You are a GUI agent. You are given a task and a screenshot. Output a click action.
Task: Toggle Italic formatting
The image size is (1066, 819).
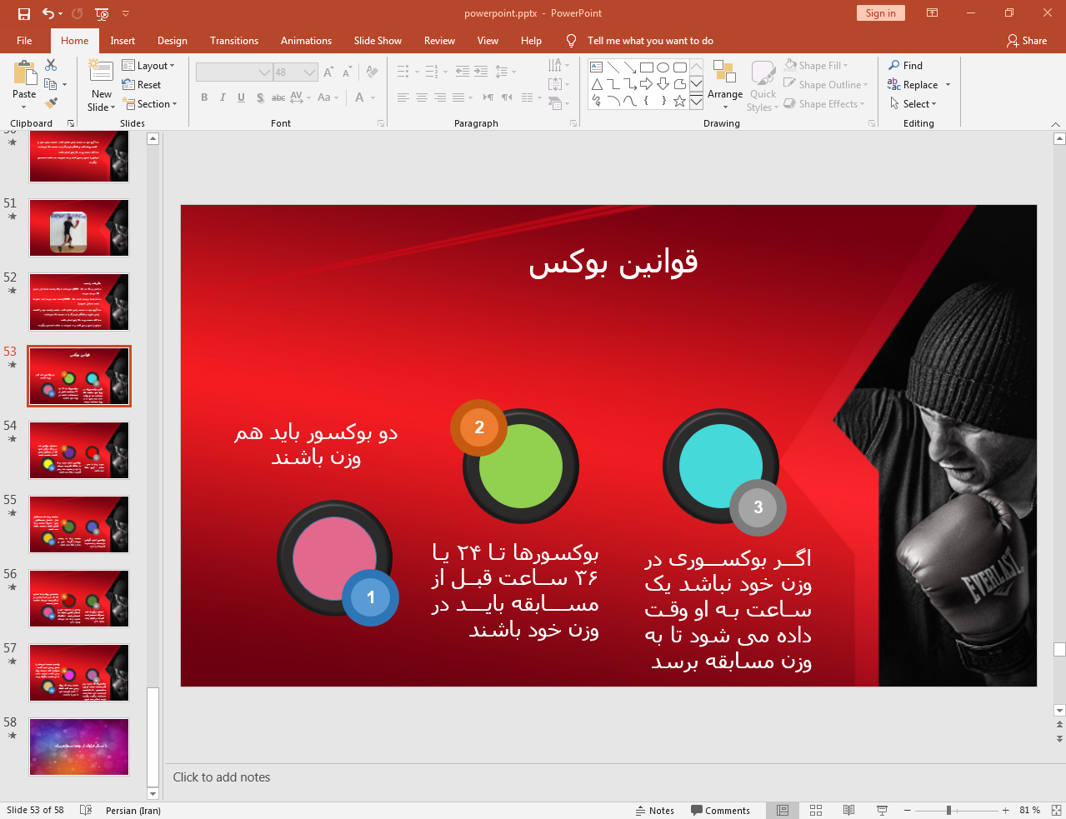pos(223,97)
